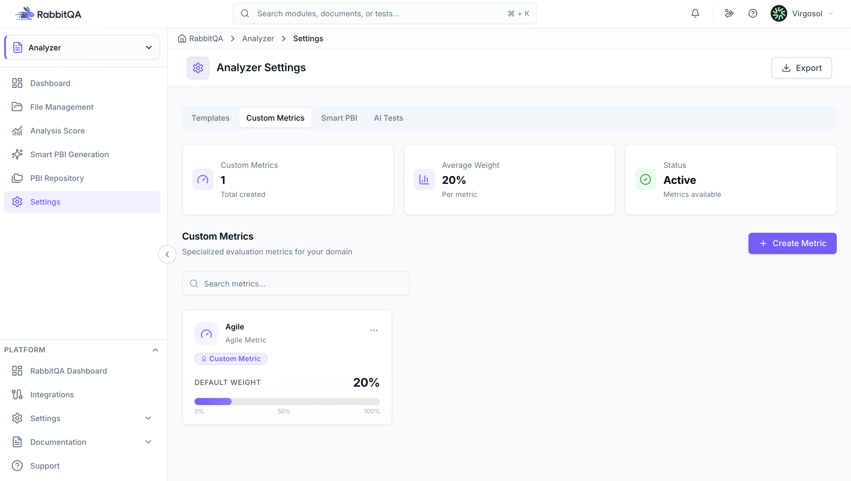Open the Agile card three-dot menu
This screenshot has height=481, width=851.
374,330
